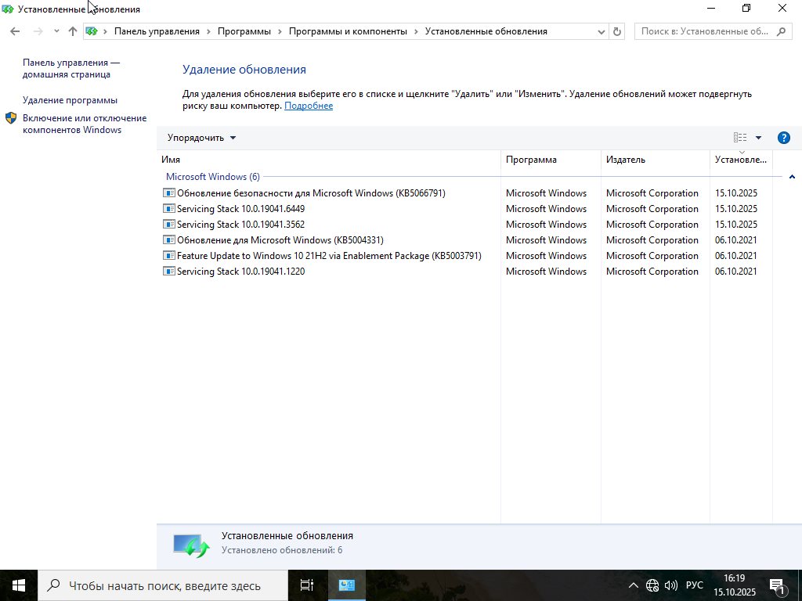Refresh the Installed Updates list
The width and height of the screenshot is (802, 601).
pos(617,31)
